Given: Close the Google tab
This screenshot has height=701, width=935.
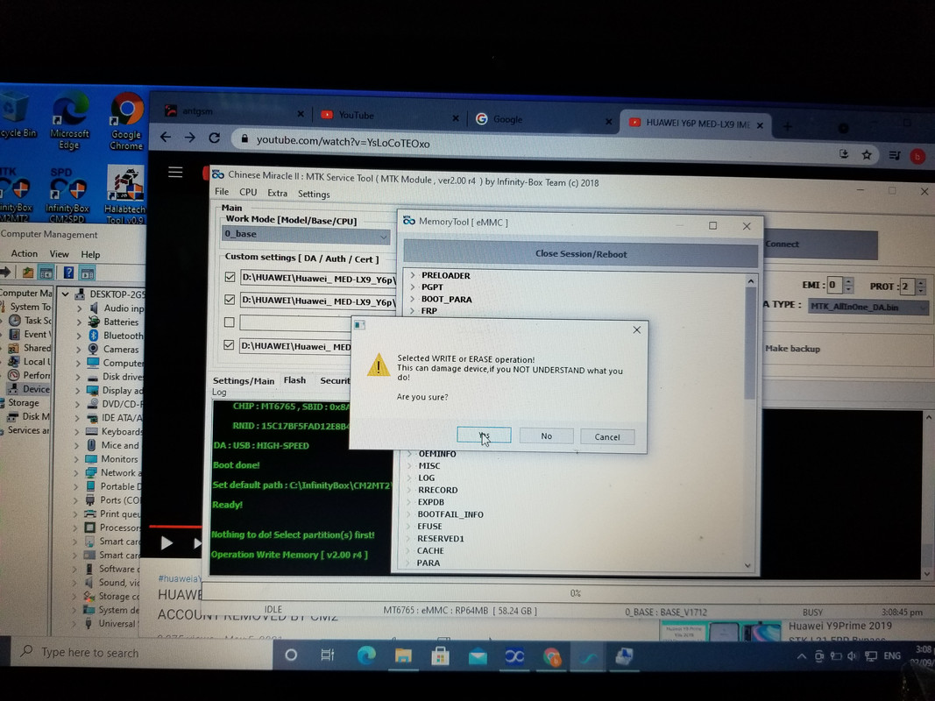Looking at the screenshot, I should coord(608,121).
